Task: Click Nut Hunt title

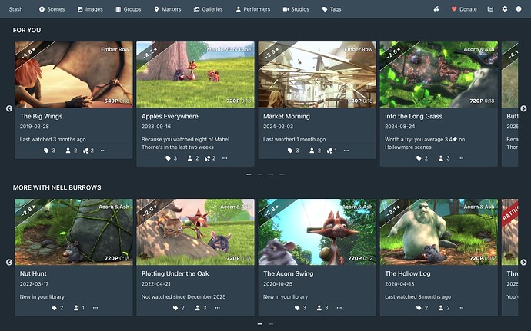Action: click(33, 273)
